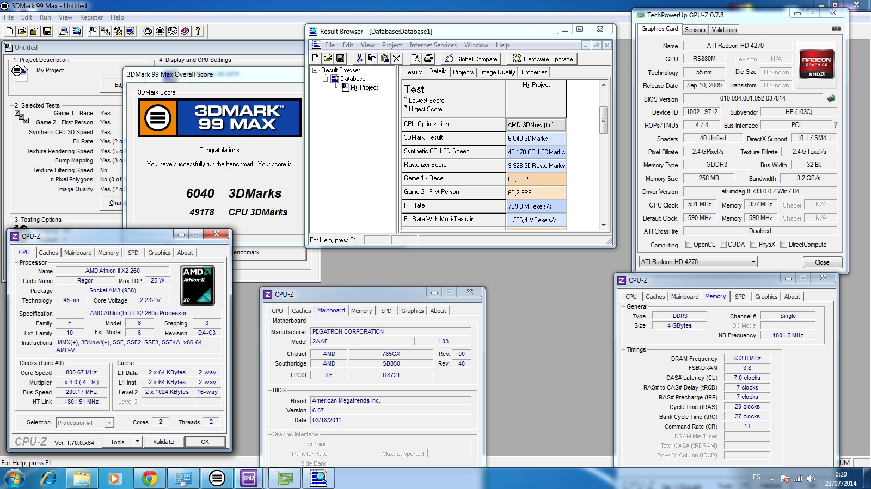This screenshot has height=489, width=871.
Task: Open SPD tab in CPU-Z memory window
Action: point(740,297)
